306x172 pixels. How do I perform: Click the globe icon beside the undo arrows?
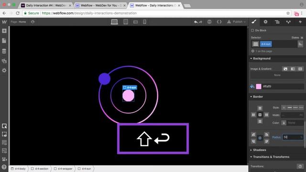click(209, 22)
